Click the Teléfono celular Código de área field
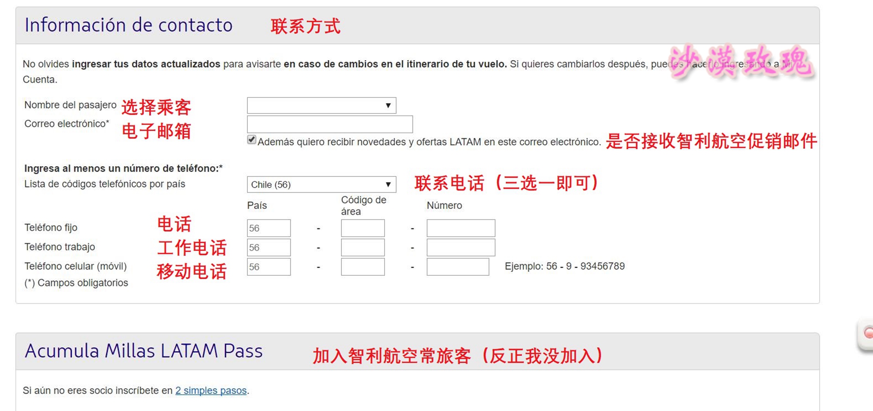Image resolution: width=873 pixels, height=411 pixels. (363, 267)
